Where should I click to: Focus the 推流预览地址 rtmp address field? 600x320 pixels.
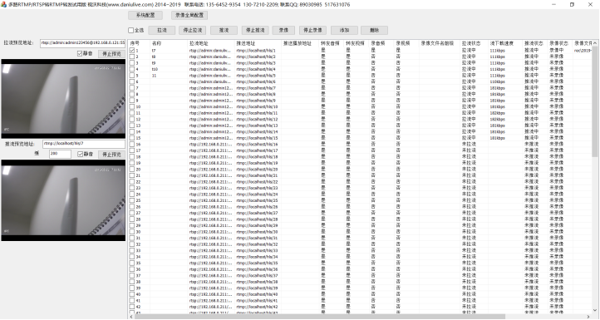point(84,144)
